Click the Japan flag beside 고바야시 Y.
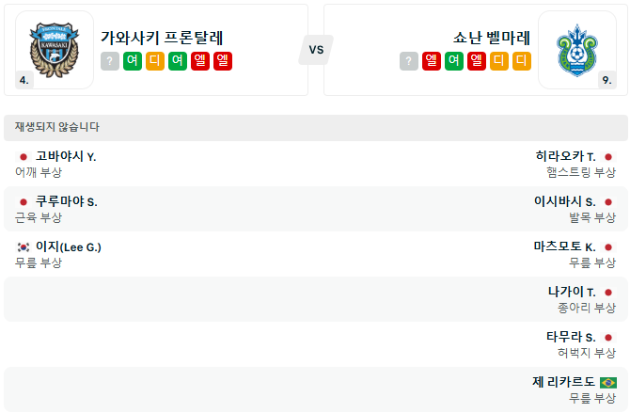This screenshot has width=630, height=413. pos(24,156)
